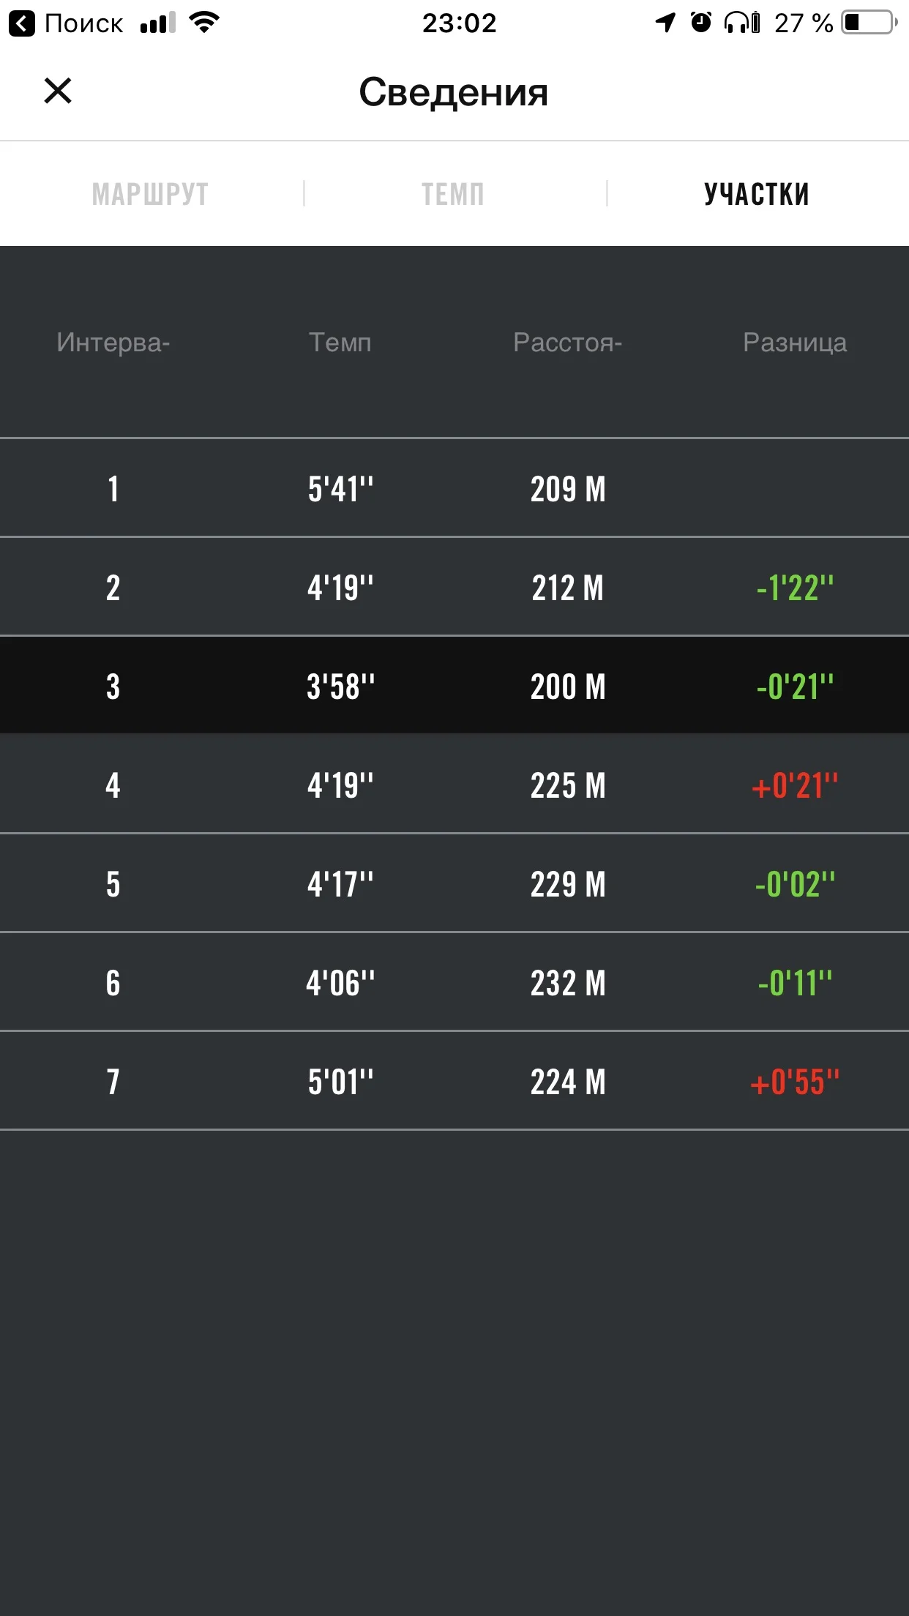Select interval 2 row with 212 M
Image resolution: width=909 pixels, height=1616 pixels.
pos(454,588)
